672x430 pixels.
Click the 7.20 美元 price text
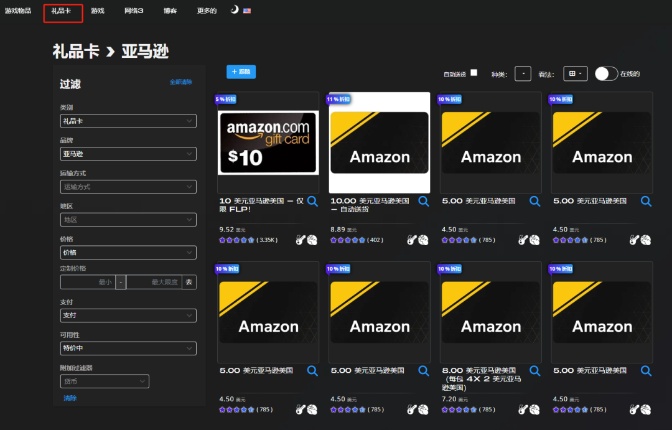click(455, 399)
